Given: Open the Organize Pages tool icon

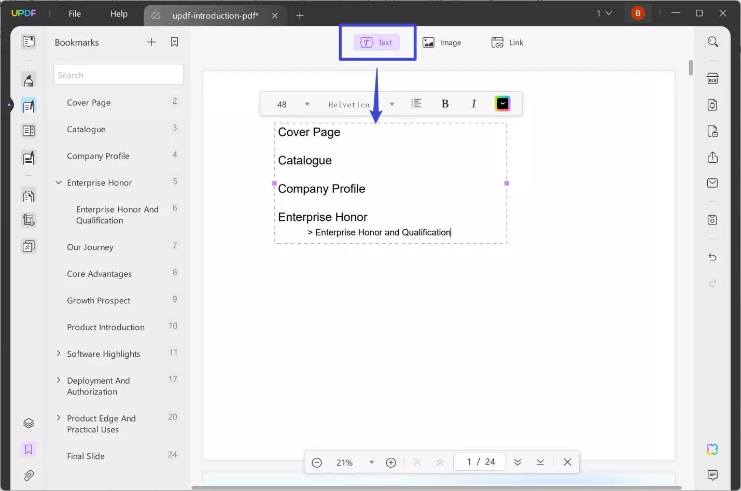Looking at the screenshot, I should click(29, 196).
